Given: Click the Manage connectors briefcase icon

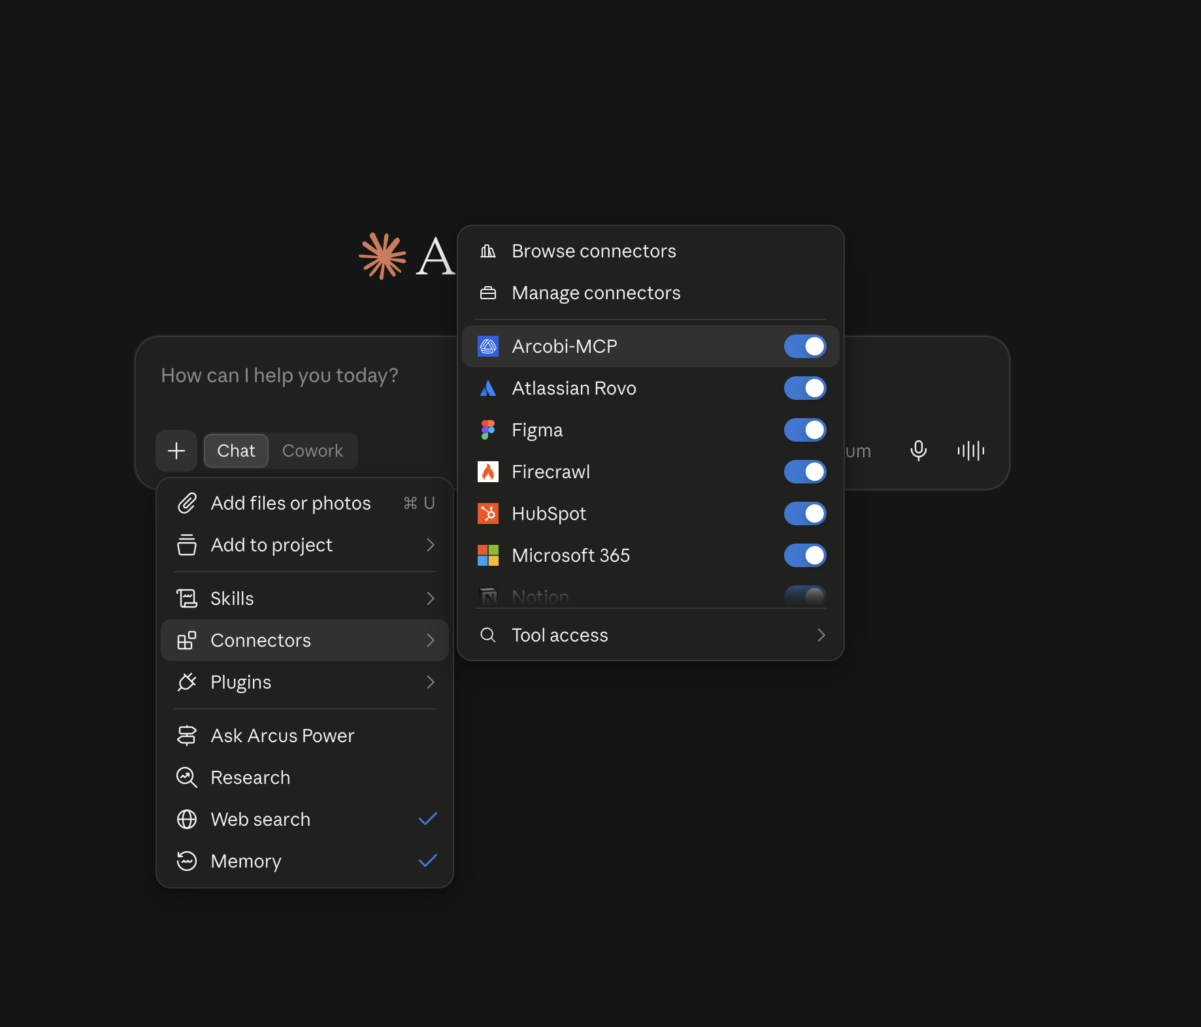Looking at the screenshot, I should click(x=488, y=293).
